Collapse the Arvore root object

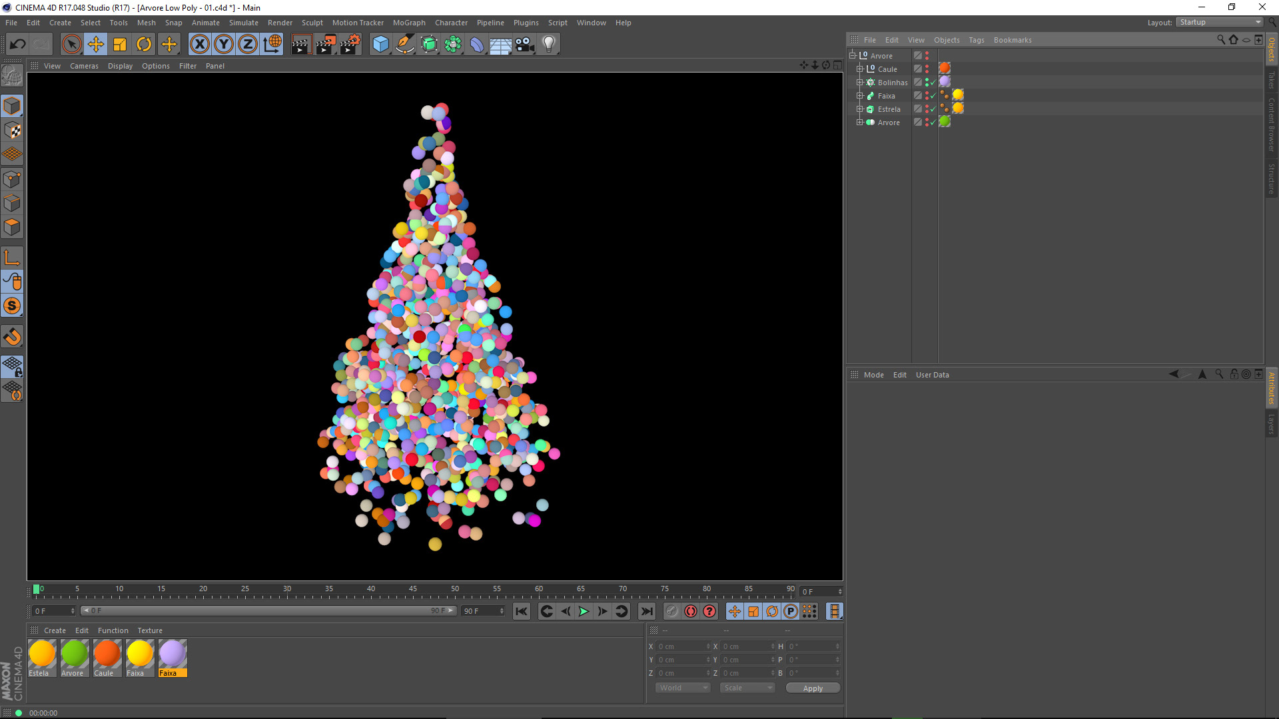852,56
